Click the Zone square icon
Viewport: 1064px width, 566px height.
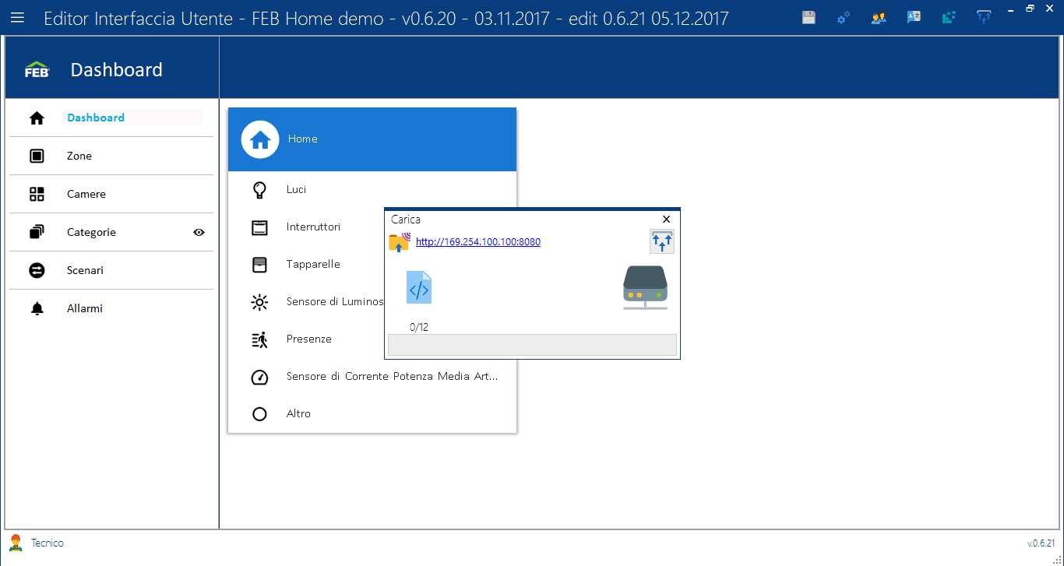[37, 156]
